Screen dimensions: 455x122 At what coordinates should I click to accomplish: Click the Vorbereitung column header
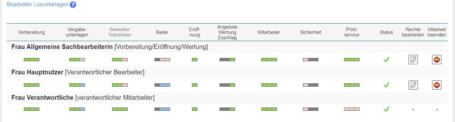31,32
